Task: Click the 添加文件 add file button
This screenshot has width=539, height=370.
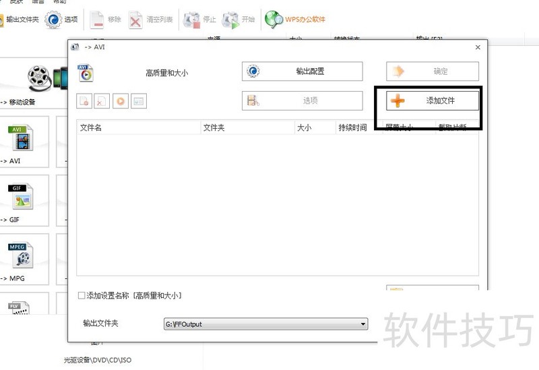Action: [433, 100]
